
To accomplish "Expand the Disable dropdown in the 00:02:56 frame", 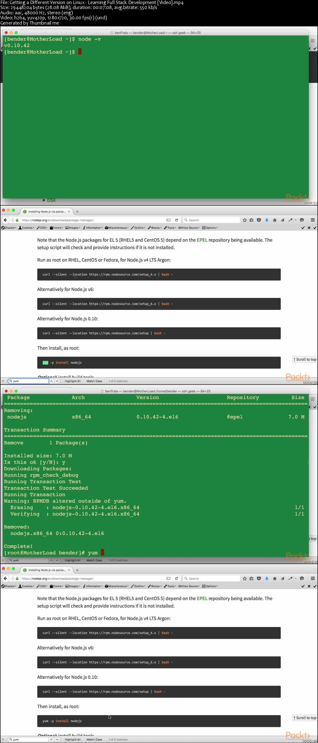I will [9, 228].
